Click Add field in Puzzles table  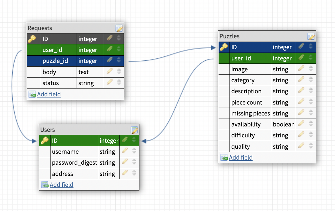pyautogui.click(x=241, y=158)
